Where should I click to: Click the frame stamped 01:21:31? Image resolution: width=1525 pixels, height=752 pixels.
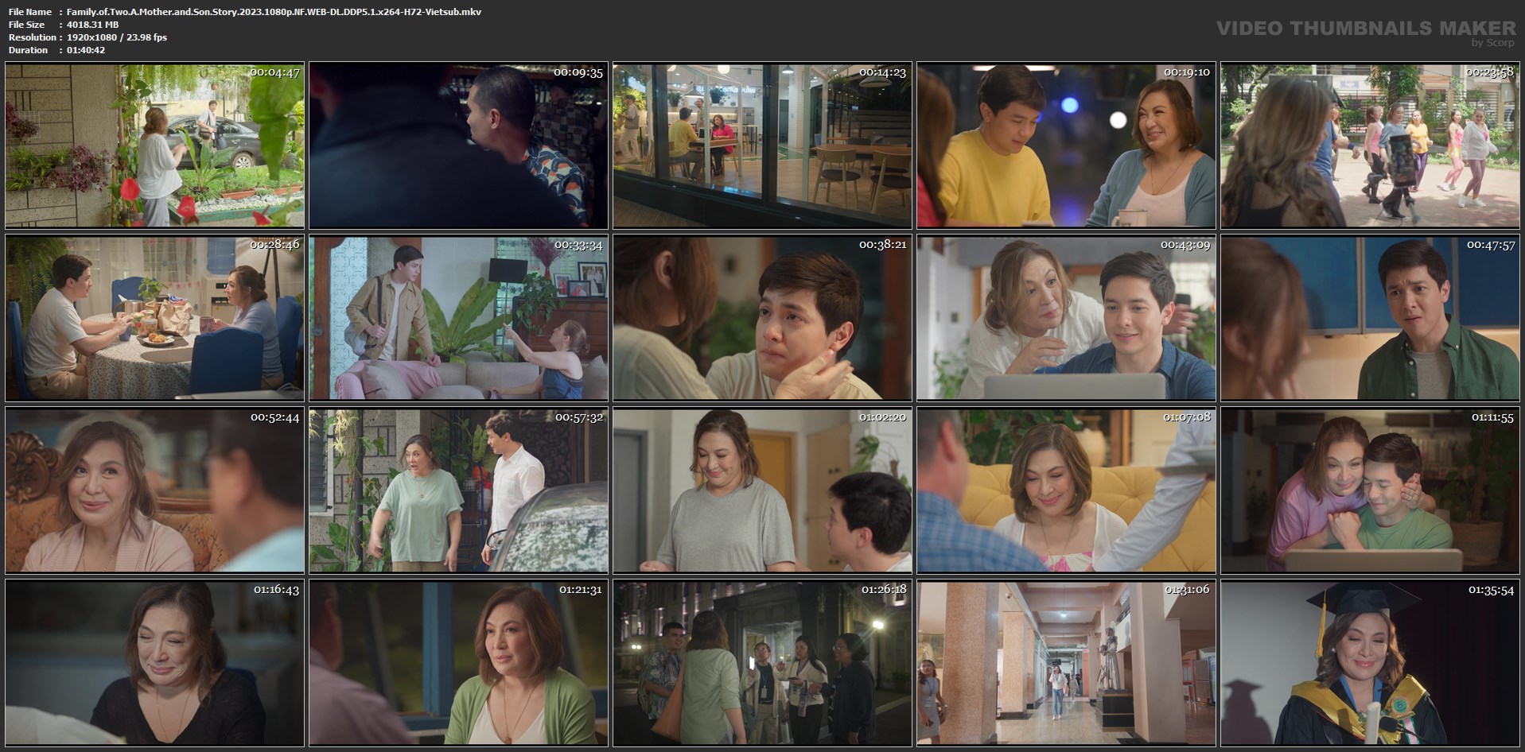tap(458, 663)
